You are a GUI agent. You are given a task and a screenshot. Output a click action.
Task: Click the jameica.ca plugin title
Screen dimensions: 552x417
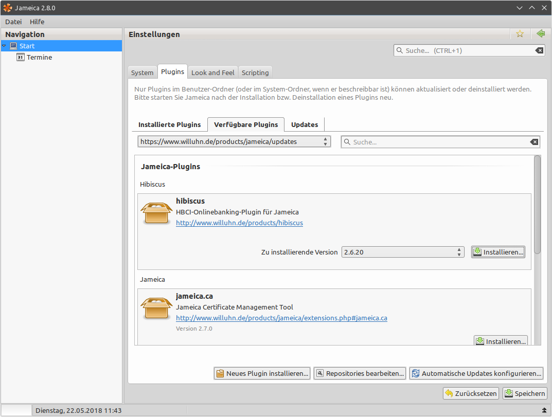194,296
